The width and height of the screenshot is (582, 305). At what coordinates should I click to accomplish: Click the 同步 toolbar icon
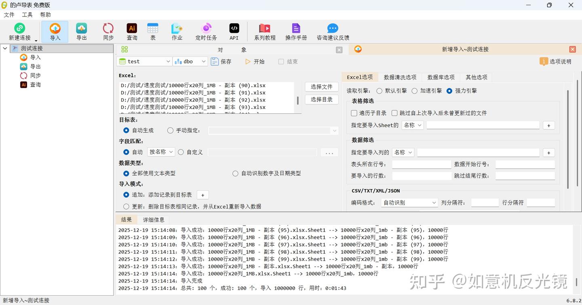pyautogui.click(x=108, y=28)
